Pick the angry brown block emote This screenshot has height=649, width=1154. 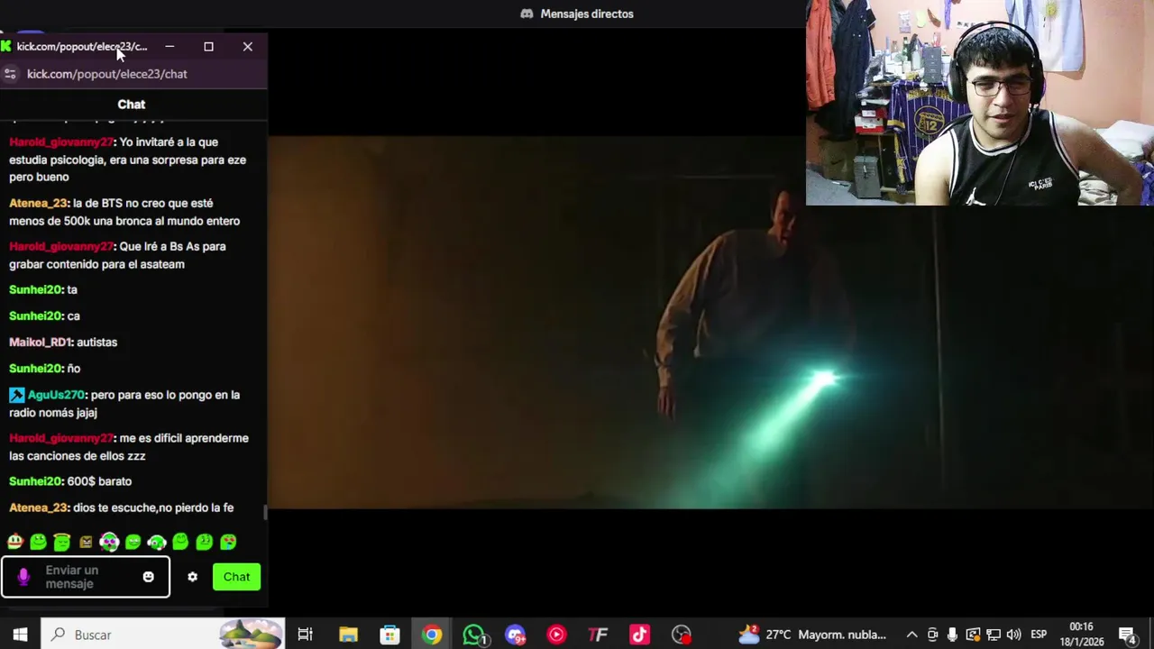click(x=86, y=542)
